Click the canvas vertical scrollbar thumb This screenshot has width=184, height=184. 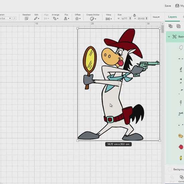[163, 29]
